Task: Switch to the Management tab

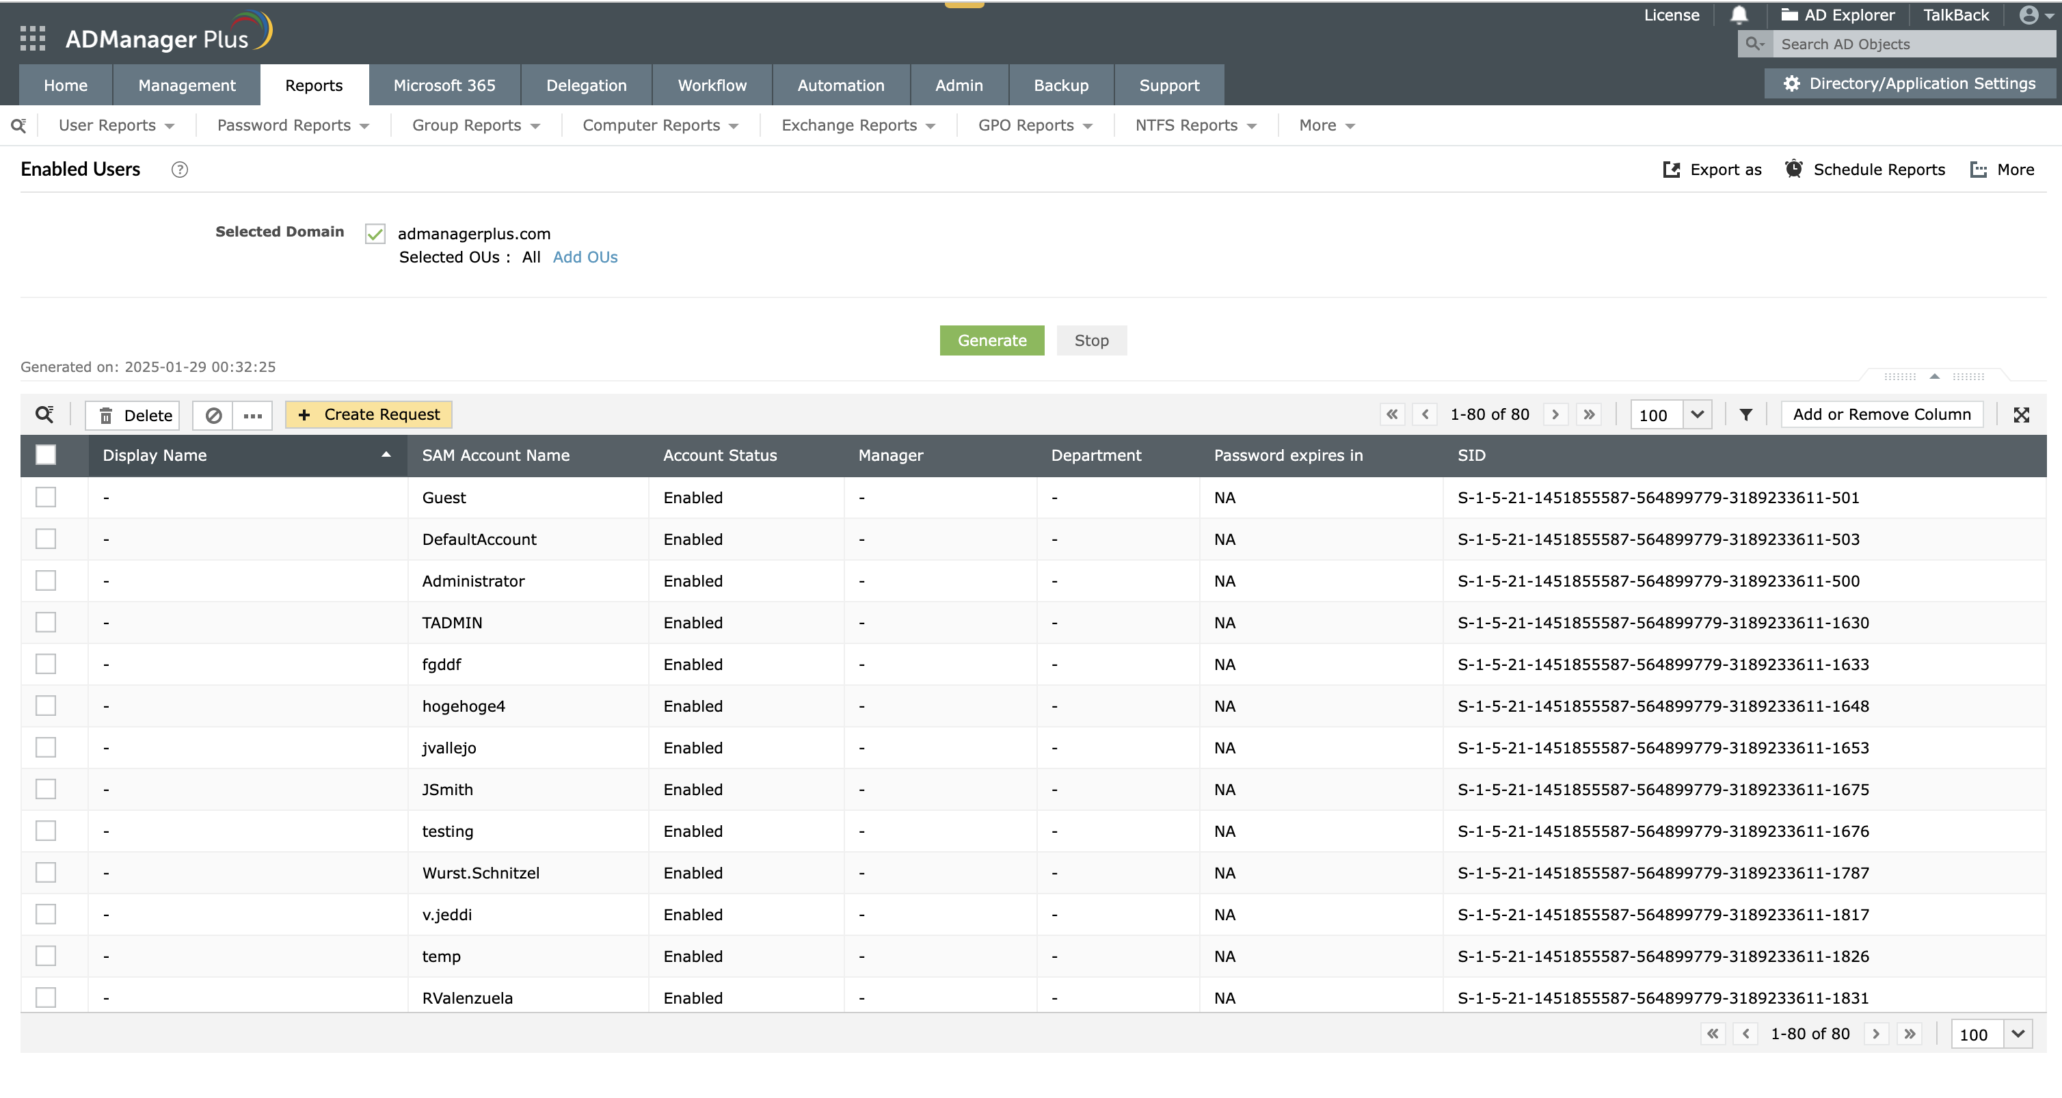Action: 187,85
